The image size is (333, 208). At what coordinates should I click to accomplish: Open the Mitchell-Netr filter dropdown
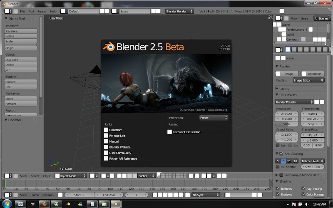coord(313,161)
